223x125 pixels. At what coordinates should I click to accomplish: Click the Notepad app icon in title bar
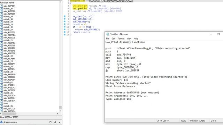tap(108, 34)
